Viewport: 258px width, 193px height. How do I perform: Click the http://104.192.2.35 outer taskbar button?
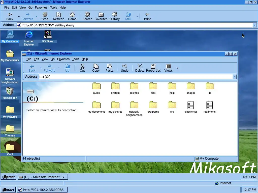point(42,190)
